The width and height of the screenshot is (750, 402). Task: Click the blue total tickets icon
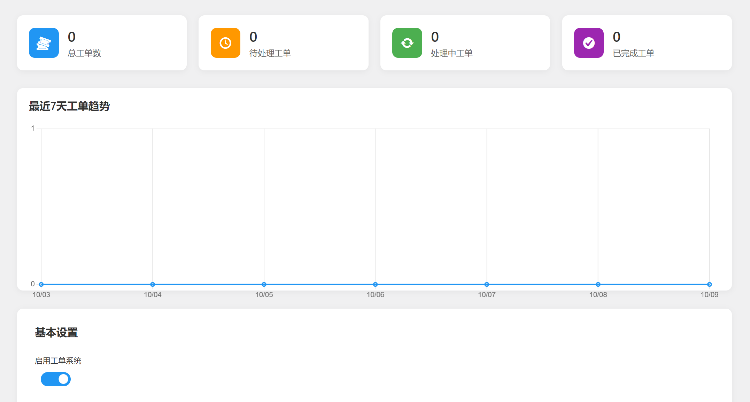pos(44,43)
